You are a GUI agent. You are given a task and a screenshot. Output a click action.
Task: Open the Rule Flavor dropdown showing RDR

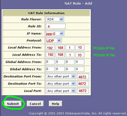point(55,19)
